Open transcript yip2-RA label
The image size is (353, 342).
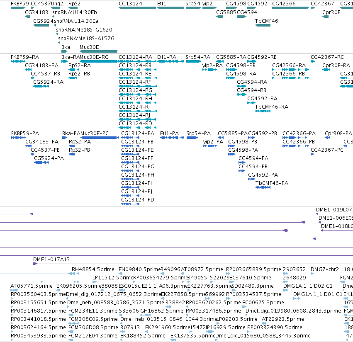212,65
